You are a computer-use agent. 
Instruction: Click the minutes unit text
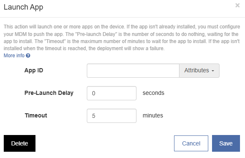point(153,115)
